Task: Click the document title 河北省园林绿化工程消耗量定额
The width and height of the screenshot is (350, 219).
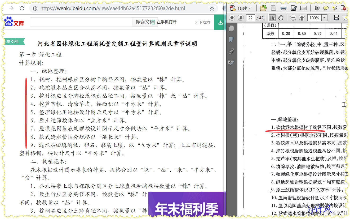Action: (x=117, y=44)
